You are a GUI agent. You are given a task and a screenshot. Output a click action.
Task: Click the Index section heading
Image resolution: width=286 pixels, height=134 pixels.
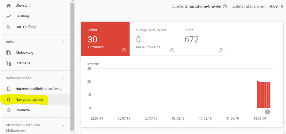tap(10, 42)
